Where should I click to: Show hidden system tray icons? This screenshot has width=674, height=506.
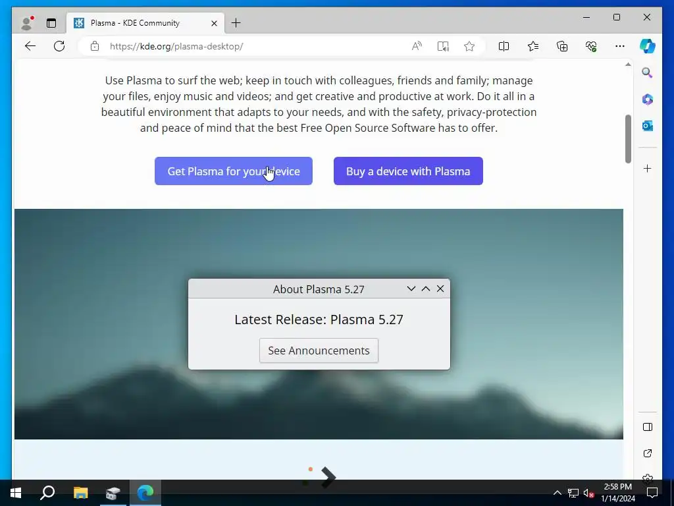[557, 493]
